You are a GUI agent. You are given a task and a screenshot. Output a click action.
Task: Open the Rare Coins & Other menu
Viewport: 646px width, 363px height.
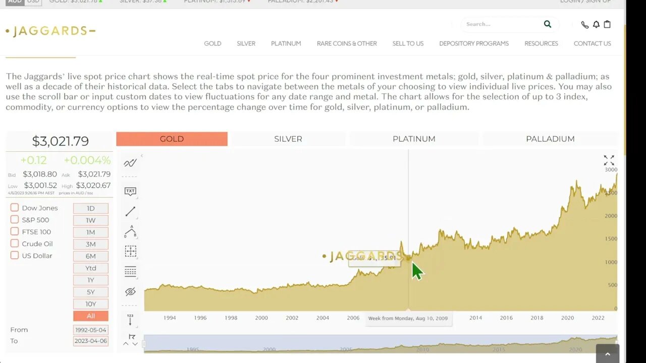[347, 43]
